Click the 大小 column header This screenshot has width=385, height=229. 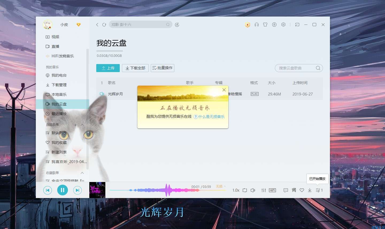(x=272, y=83)
